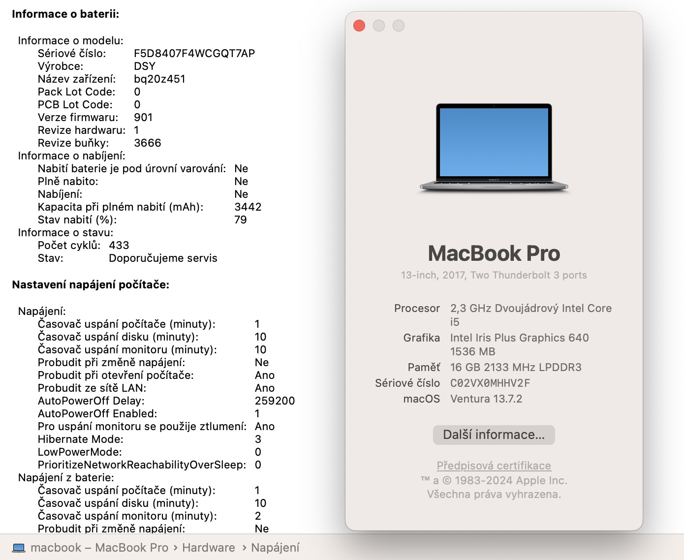Click the AutoPowerOff Delay value 259200
684x560 pixels.
coord(275,401)
